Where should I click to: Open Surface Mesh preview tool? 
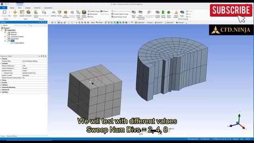pos(36,12)
